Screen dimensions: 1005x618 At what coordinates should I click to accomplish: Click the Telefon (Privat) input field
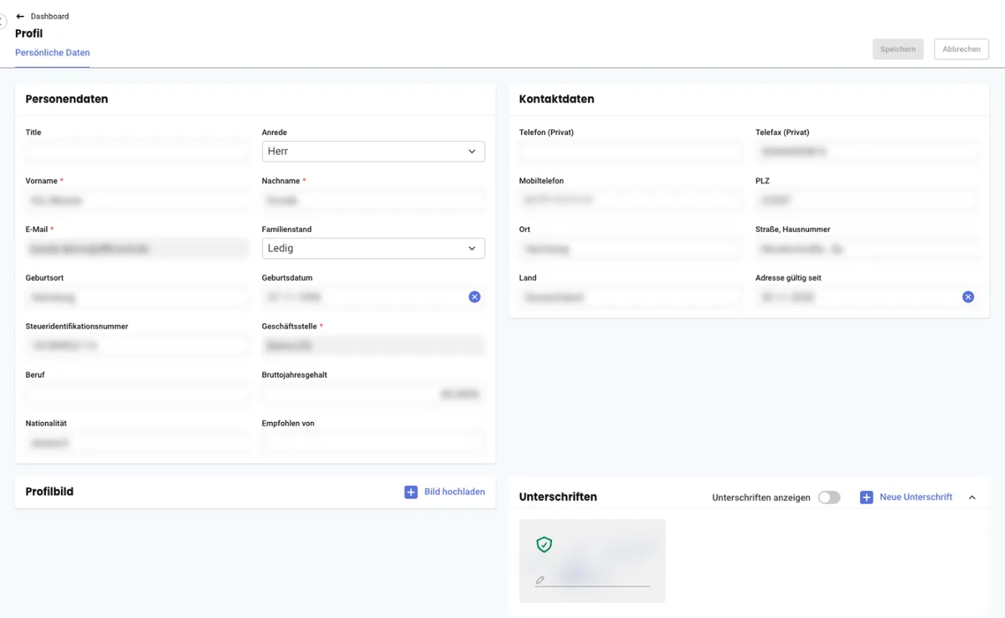tap(631, 152)
